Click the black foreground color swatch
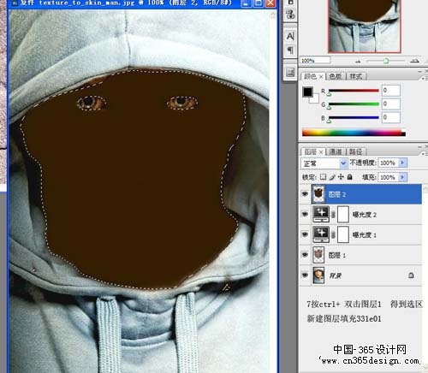The width and height of the screenshot is (428, 373). pyautogui.click(x=307, y=92)
